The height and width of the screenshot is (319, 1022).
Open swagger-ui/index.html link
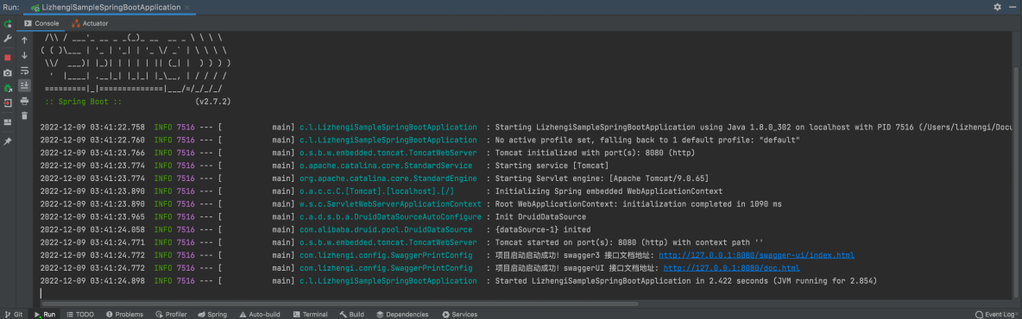coord(757,255)
